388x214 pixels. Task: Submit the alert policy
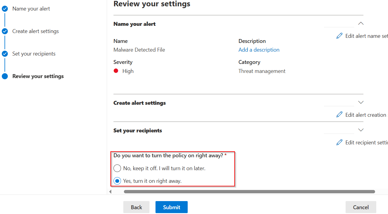[x=171, y=207]
